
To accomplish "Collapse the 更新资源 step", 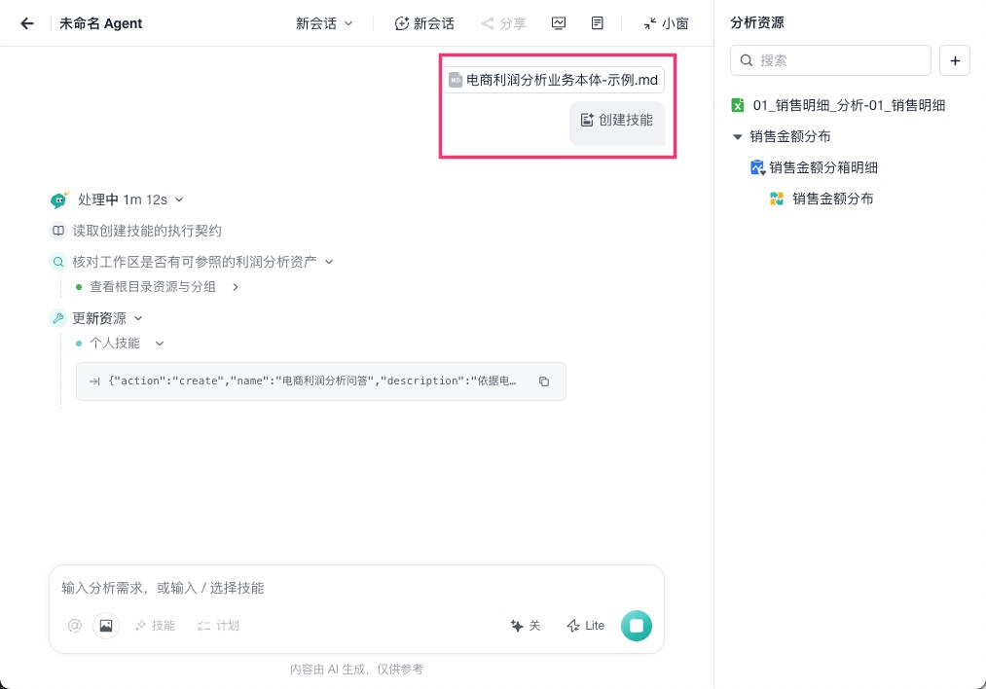I will pyautogui.click(x=138, y=318).
